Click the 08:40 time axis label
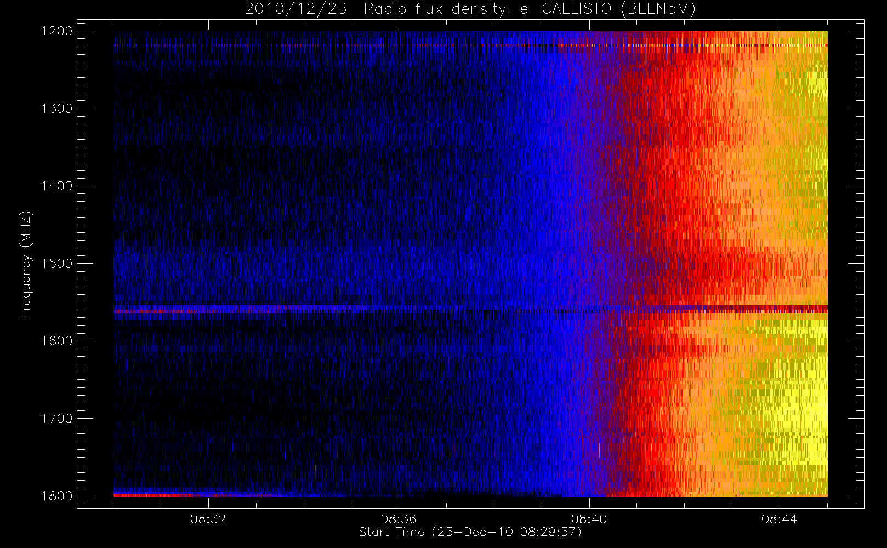The image size is (887, 548). click(589, 519)
